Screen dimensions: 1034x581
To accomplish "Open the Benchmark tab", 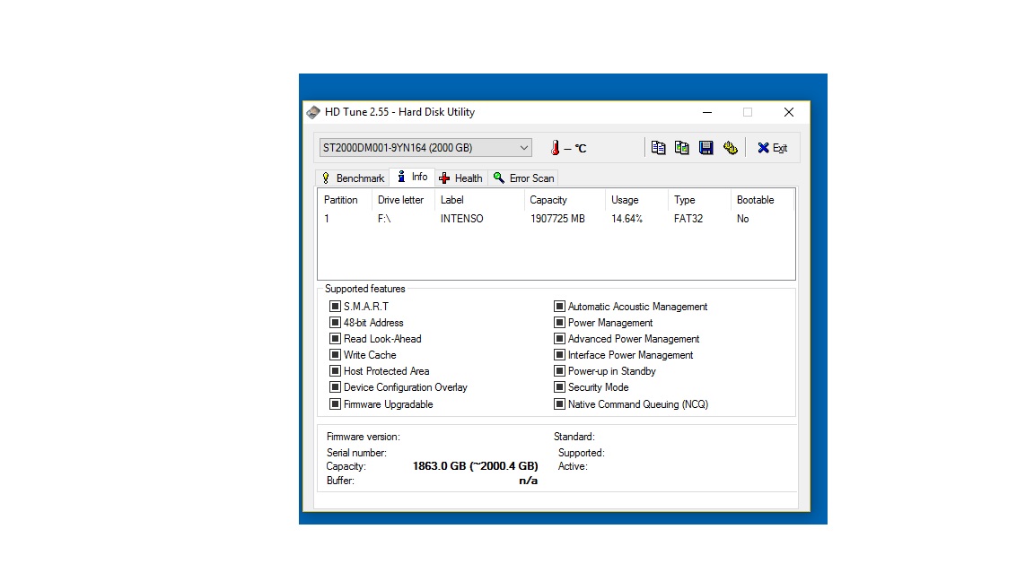I will 352,178.
